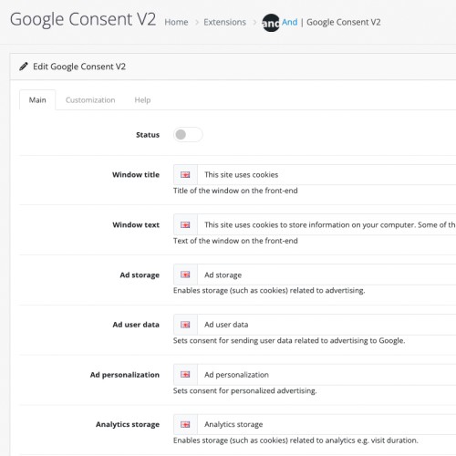Select the flag icon in Ad user data row
The image size is (456, 456).
pyautogui.click(x=185, y=325)
